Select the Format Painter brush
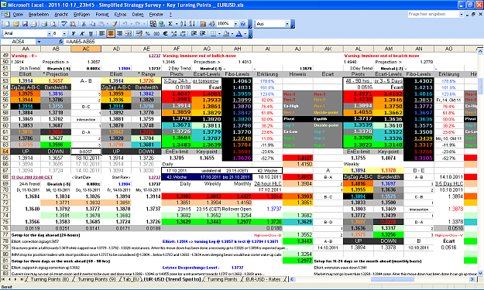This screenshot has width=484, height=290. [114, 24]
